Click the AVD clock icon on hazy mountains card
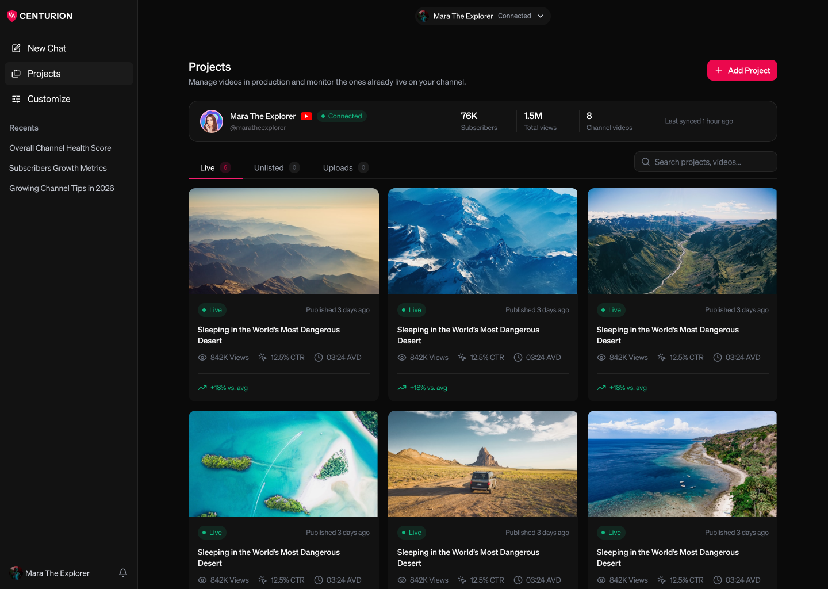This screenshot has width=828, height=589. (x=319, y=357)
